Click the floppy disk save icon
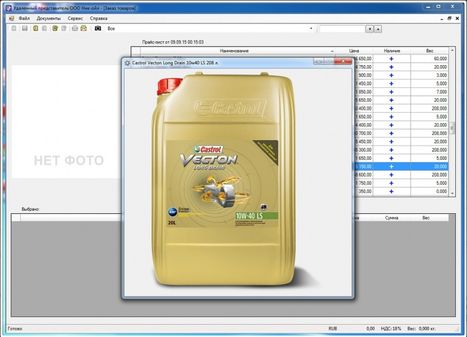The width and height of the screenshot is (467, 337). [25, 28]
